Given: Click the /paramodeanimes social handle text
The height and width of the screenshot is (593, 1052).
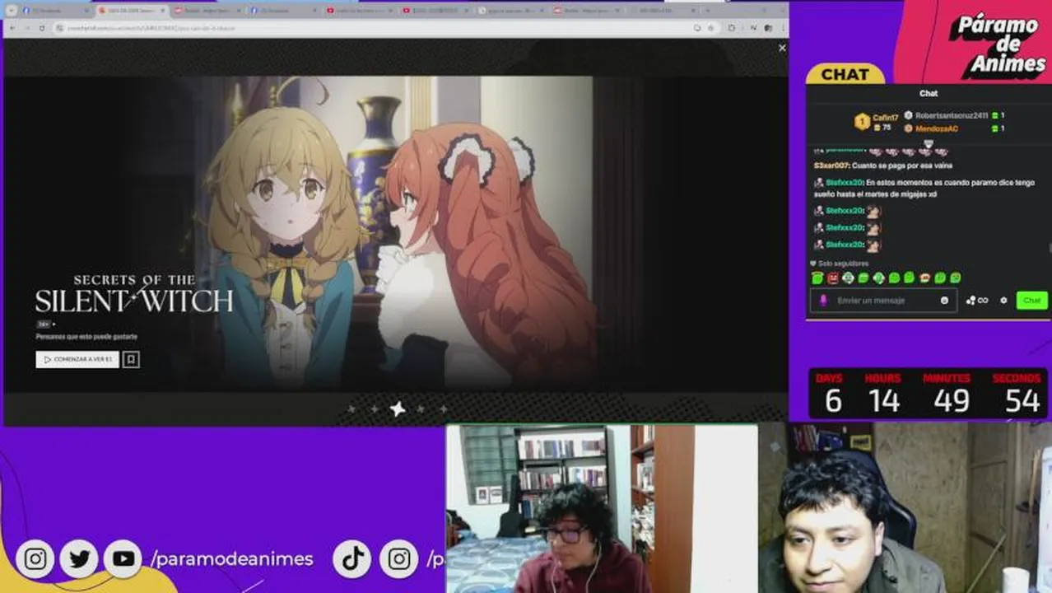Looking at the screenshot, I should (x=232, y=559).
